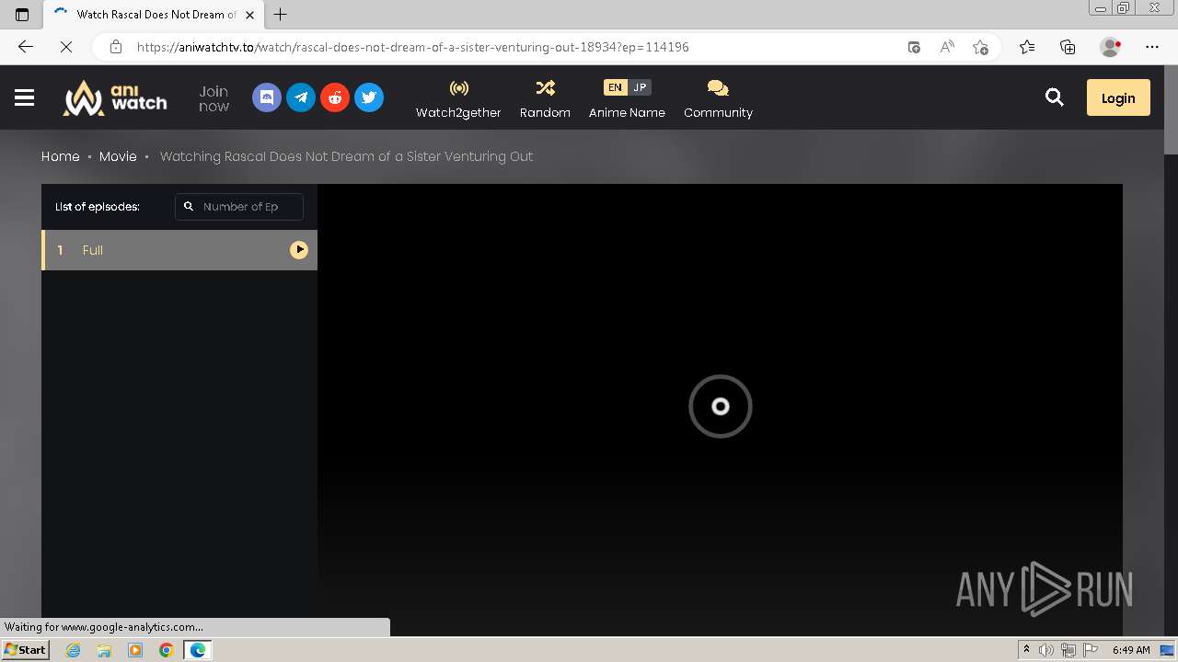This screenshot has height=662, width=1178.
Task: Open the Reddit icon link
Action: point(335,97)
